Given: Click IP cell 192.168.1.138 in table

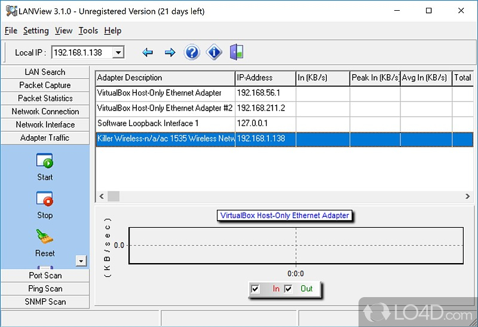Looking at the screenshot, I should pos(265,139).
